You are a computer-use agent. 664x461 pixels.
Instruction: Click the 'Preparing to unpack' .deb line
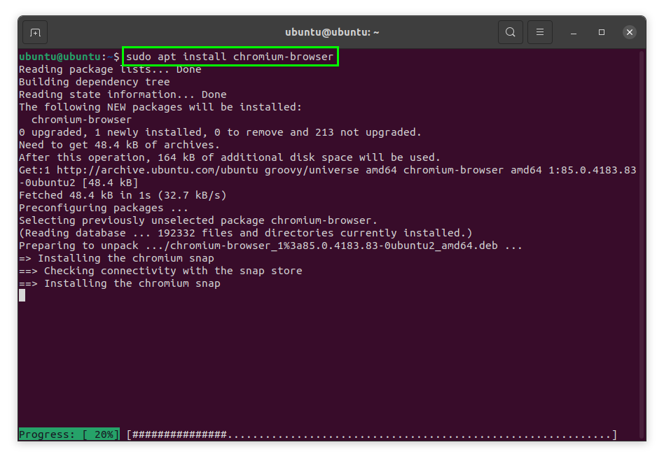pos(270,246)
